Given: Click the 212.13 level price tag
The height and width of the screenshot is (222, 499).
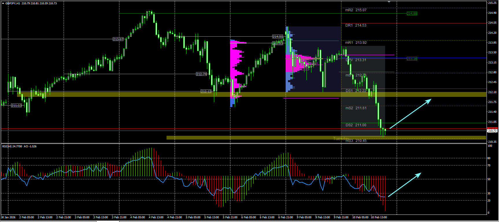Looking at the screenshot, I should point(206,91).
